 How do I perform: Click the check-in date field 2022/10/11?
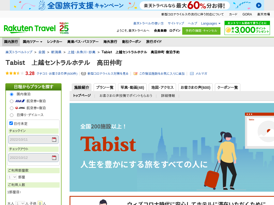[33, 139]
